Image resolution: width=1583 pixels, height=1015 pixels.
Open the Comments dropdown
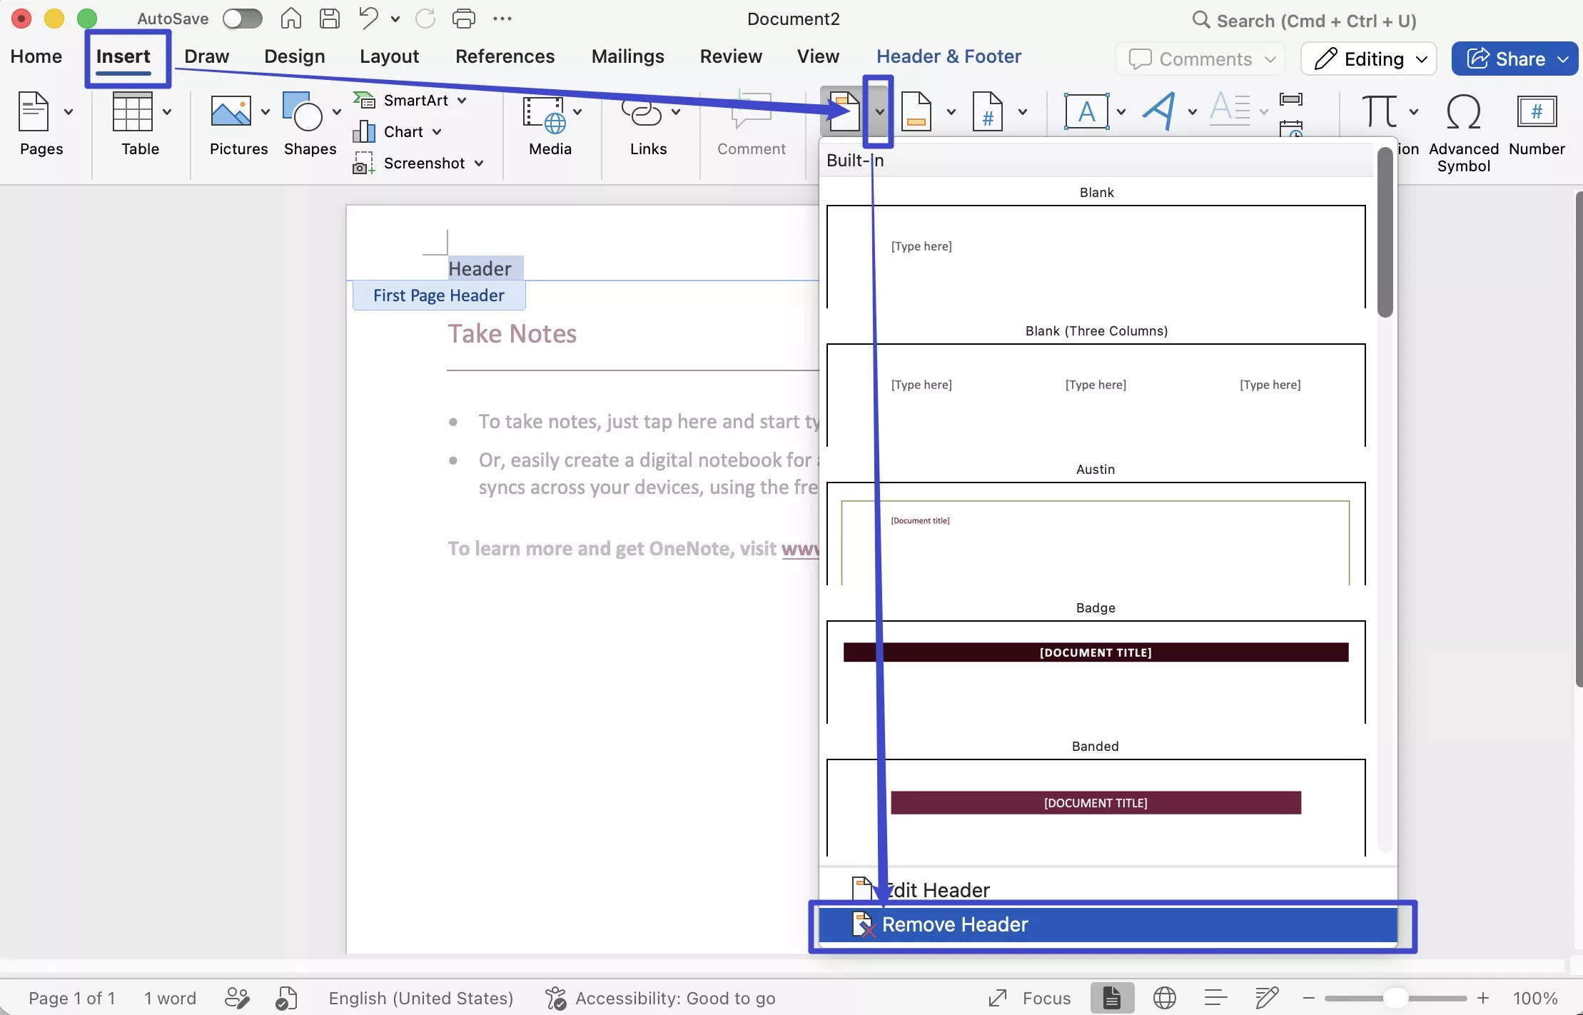tap(1201, 59)
